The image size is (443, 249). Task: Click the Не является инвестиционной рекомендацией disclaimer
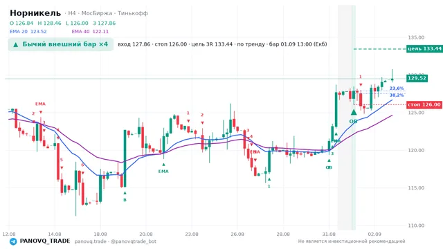(352, 241)
